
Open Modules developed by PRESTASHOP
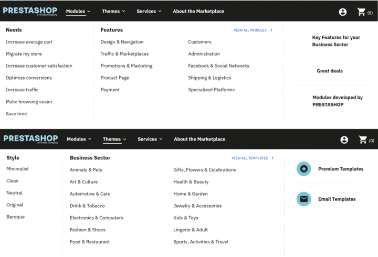pyautogui.click(x=338, y=101)
